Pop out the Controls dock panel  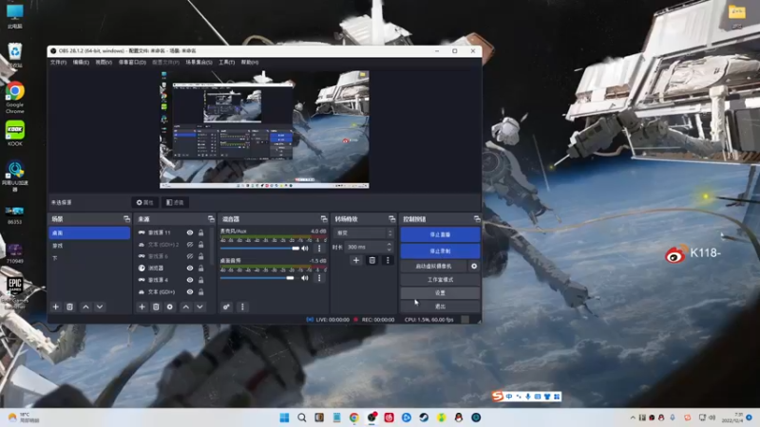click(477, 219)
